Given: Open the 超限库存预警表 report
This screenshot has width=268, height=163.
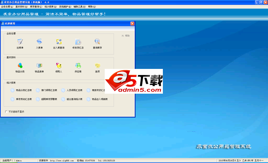Looking at the screenshot, I should [49, 99].
